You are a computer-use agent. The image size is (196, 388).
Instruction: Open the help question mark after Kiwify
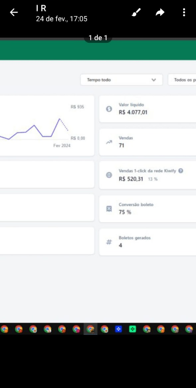pyautogui.click(x=181, y=171)
